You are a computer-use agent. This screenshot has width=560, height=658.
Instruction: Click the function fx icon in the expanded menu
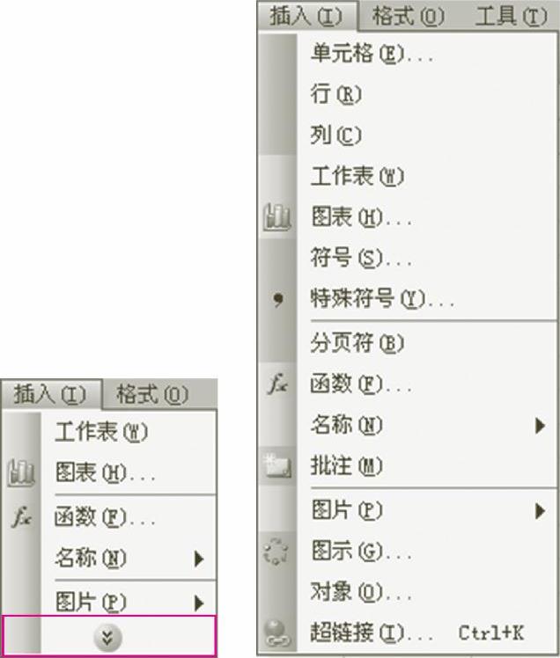pos(277,384)
